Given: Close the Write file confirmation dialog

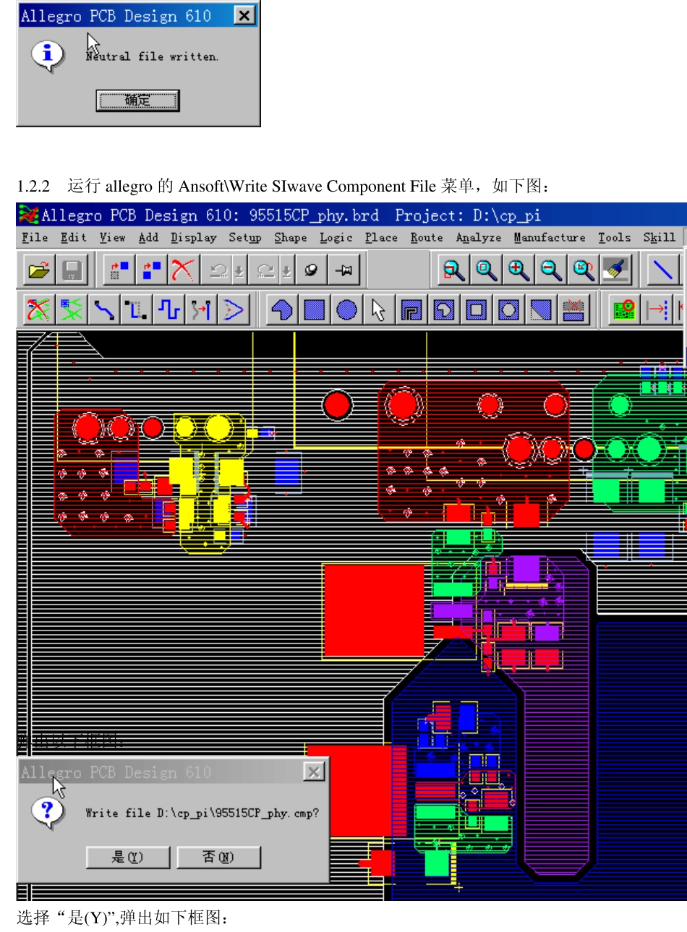Looking at the screenshot, I should pyautogui.click(x=313, y=772).
